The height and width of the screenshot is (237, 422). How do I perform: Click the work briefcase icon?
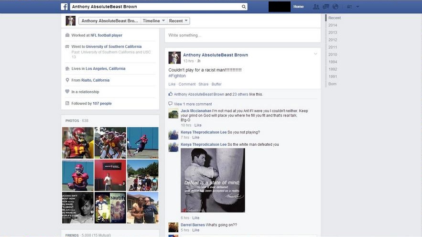coord(67,35)
